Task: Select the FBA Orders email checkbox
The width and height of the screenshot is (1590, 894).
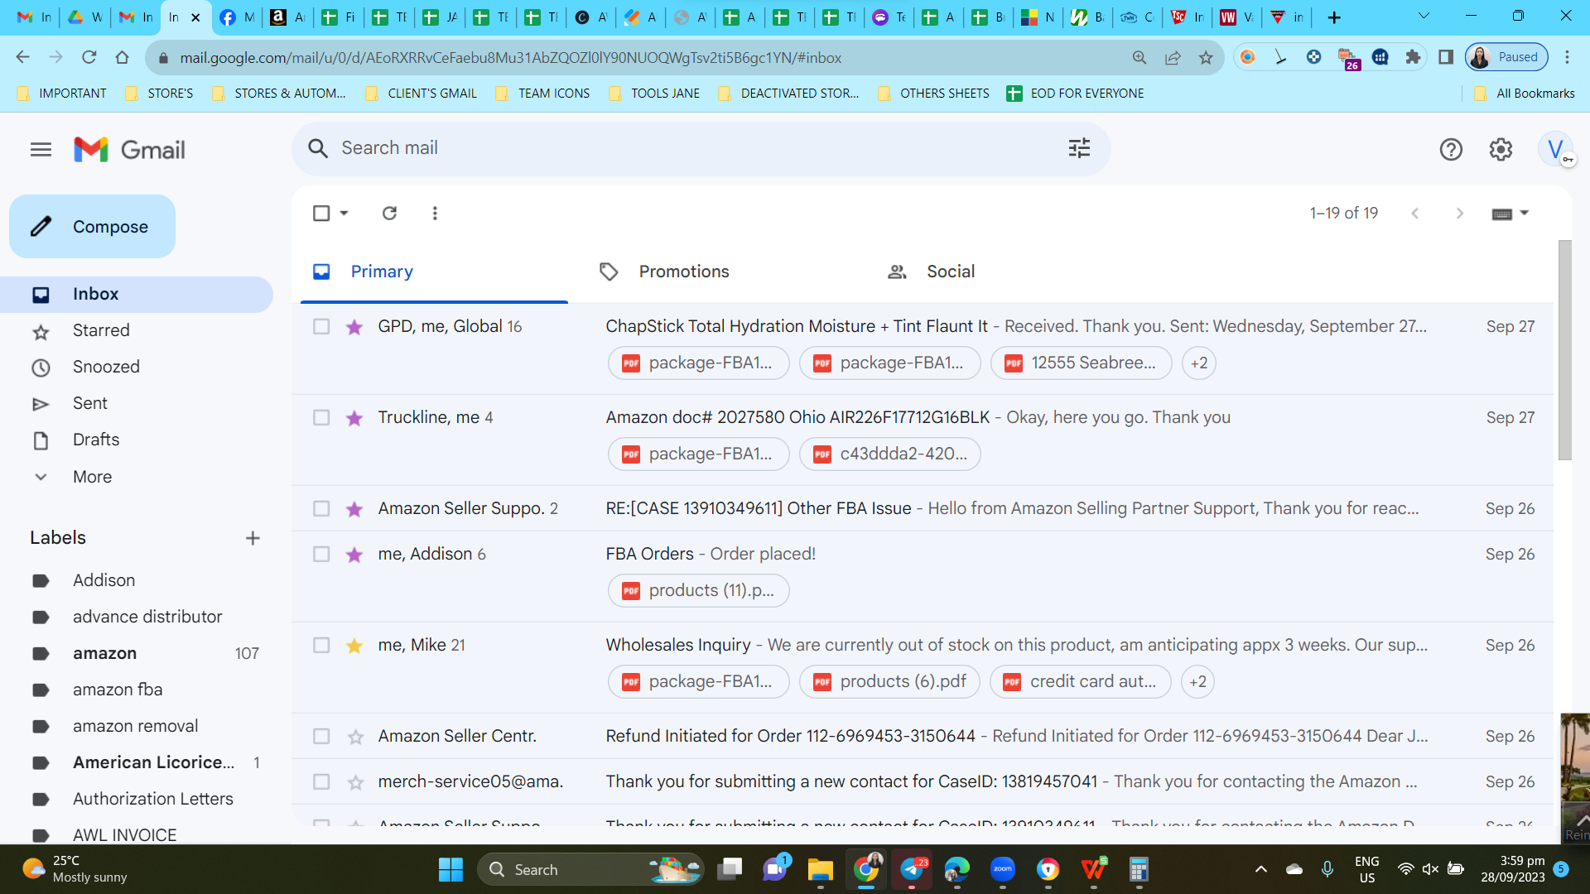Action: point(321,555)
